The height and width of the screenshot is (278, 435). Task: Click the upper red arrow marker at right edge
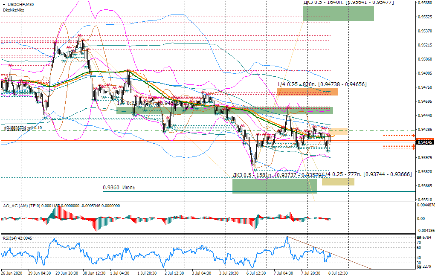pos(414,136)
